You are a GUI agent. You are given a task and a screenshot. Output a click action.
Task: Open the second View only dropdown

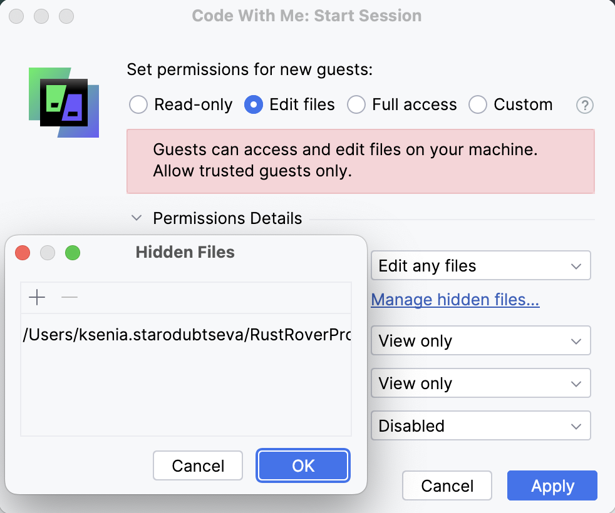480,383
